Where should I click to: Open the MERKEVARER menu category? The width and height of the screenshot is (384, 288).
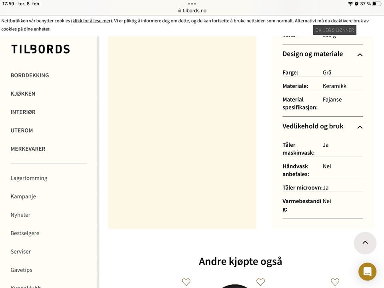(28, 148)
